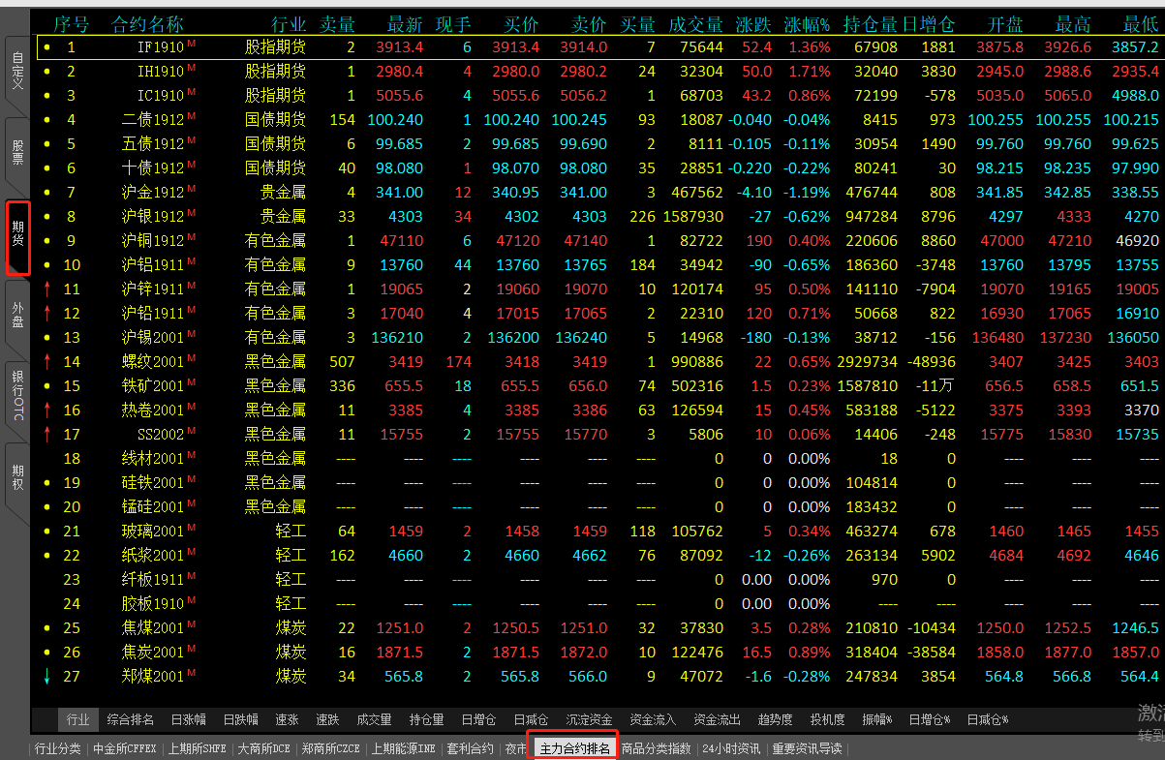
Task: Open the 外盘 side tab
Action: (x=17, y=315)
